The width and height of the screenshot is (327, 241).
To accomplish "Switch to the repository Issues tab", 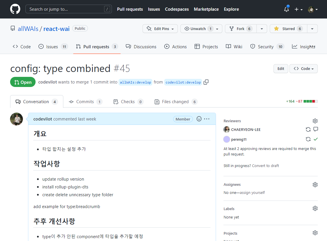I will [53, 47].
